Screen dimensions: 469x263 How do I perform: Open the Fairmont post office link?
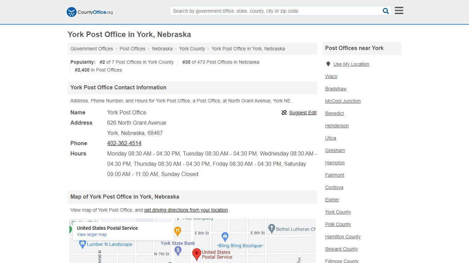tap(335, 175)
